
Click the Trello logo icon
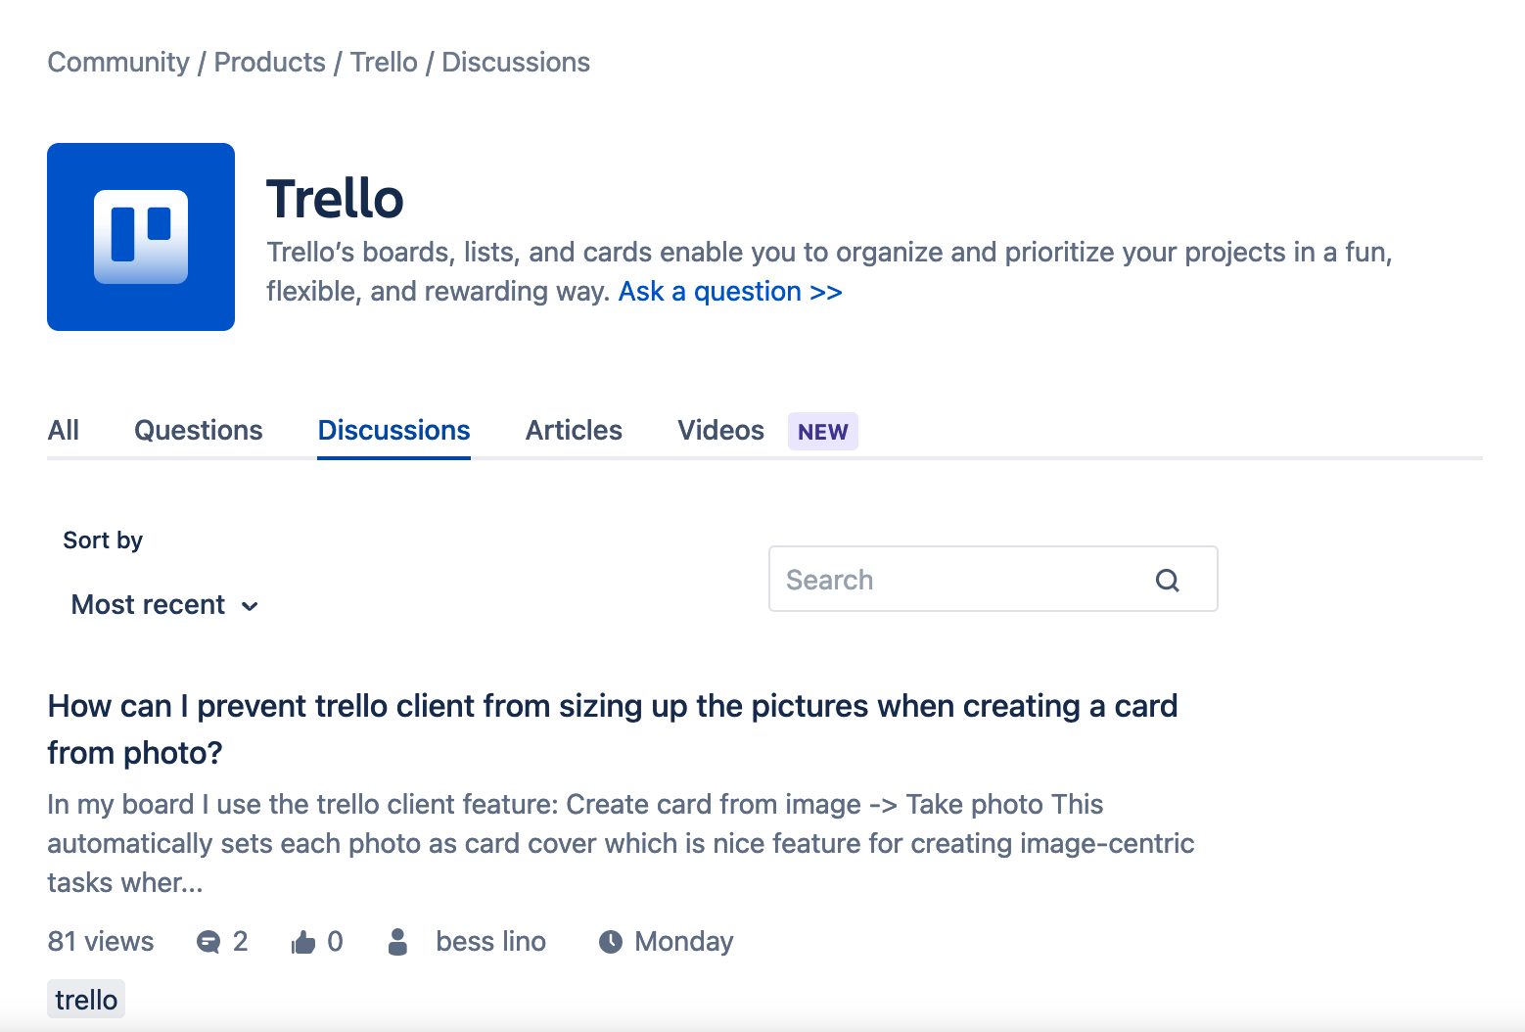(141, 237)
